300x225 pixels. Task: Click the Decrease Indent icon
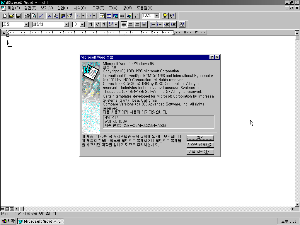point(166,25)
